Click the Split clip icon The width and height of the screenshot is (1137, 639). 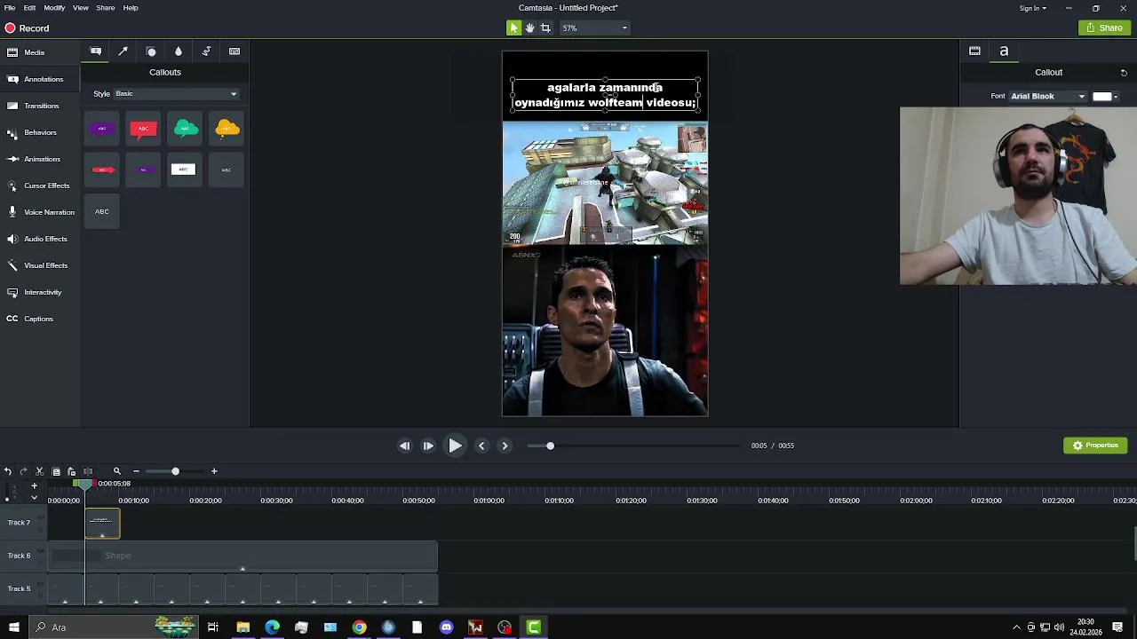point(88,471)
